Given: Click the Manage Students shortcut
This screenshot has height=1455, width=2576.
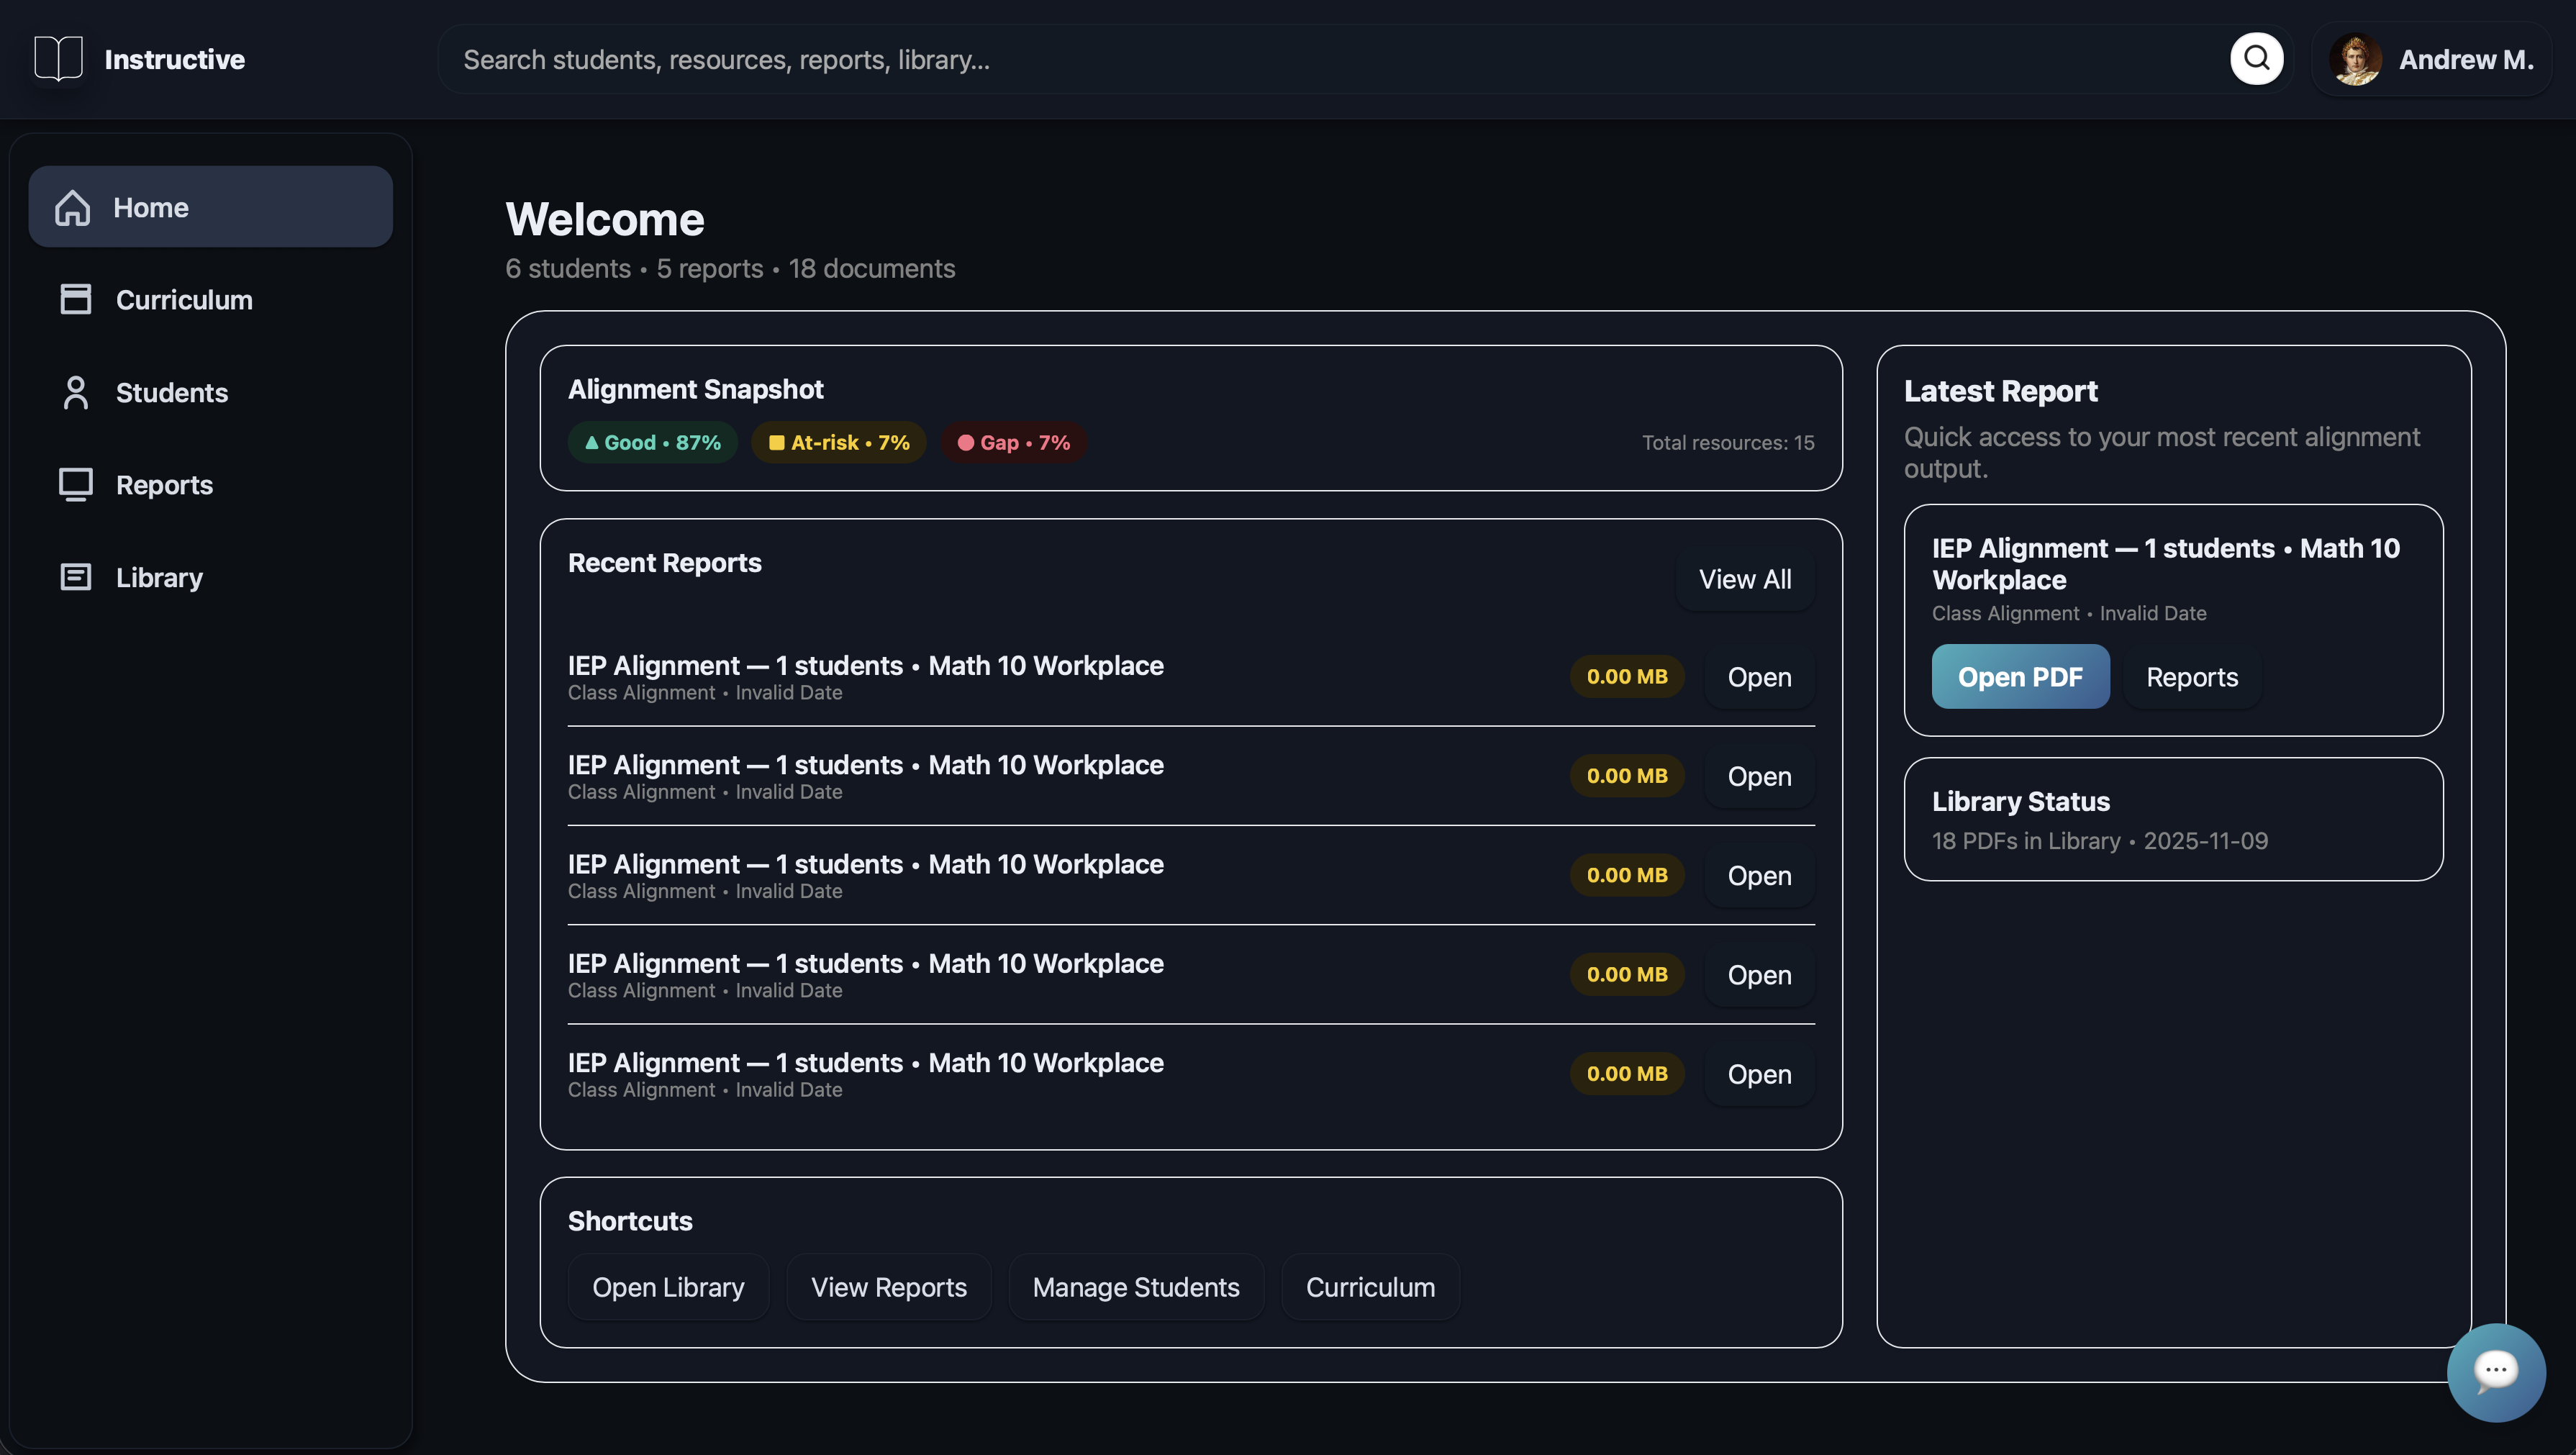Looking at the screenshot, I should [x=1135, y=1287].
